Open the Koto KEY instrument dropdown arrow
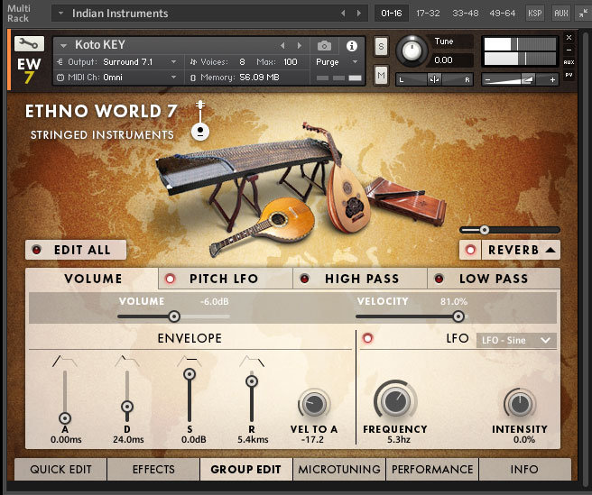 (x=63, y=45)
